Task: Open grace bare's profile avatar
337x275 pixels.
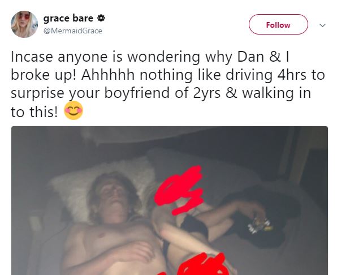Action: tap(24, 24)
